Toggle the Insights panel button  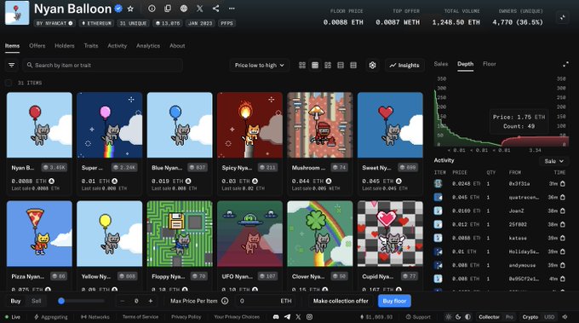404,65
